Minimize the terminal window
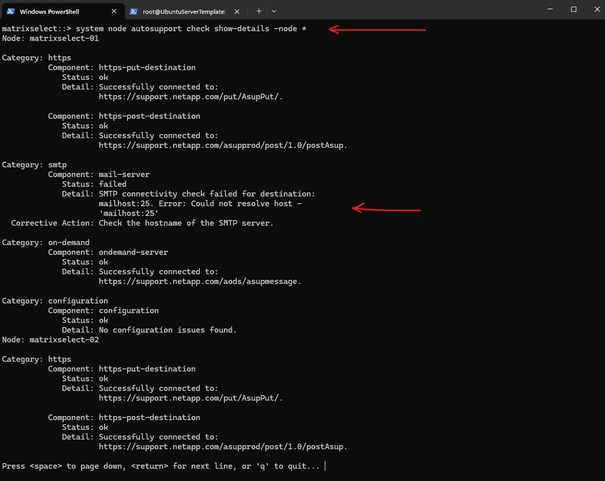This screenshot has width=605, height=481. (x=550, y=9)
